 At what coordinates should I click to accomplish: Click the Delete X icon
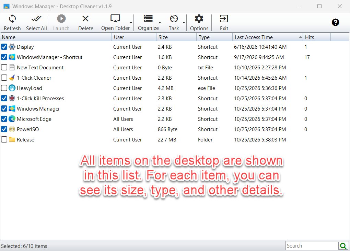(x=85, y=19)
